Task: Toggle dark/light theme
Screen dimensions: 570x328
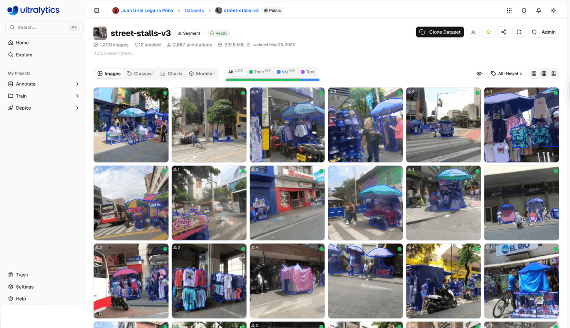Action: click(553, 10)
